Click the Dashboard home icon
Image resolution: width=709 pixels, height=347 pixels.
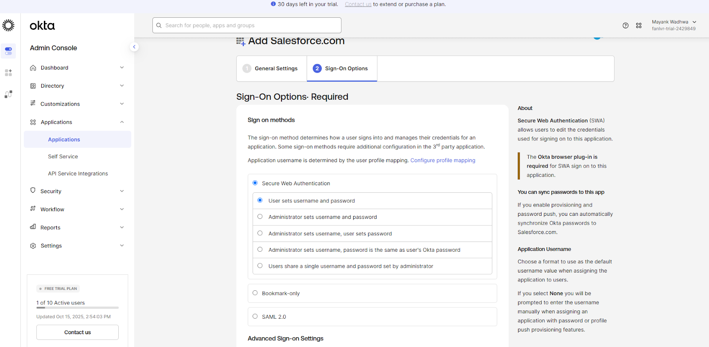tap(33, 68)
